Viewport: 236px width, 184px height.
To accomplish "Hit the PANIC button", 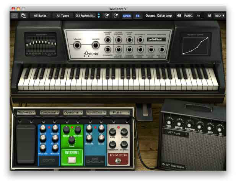I will click(188, 16).
